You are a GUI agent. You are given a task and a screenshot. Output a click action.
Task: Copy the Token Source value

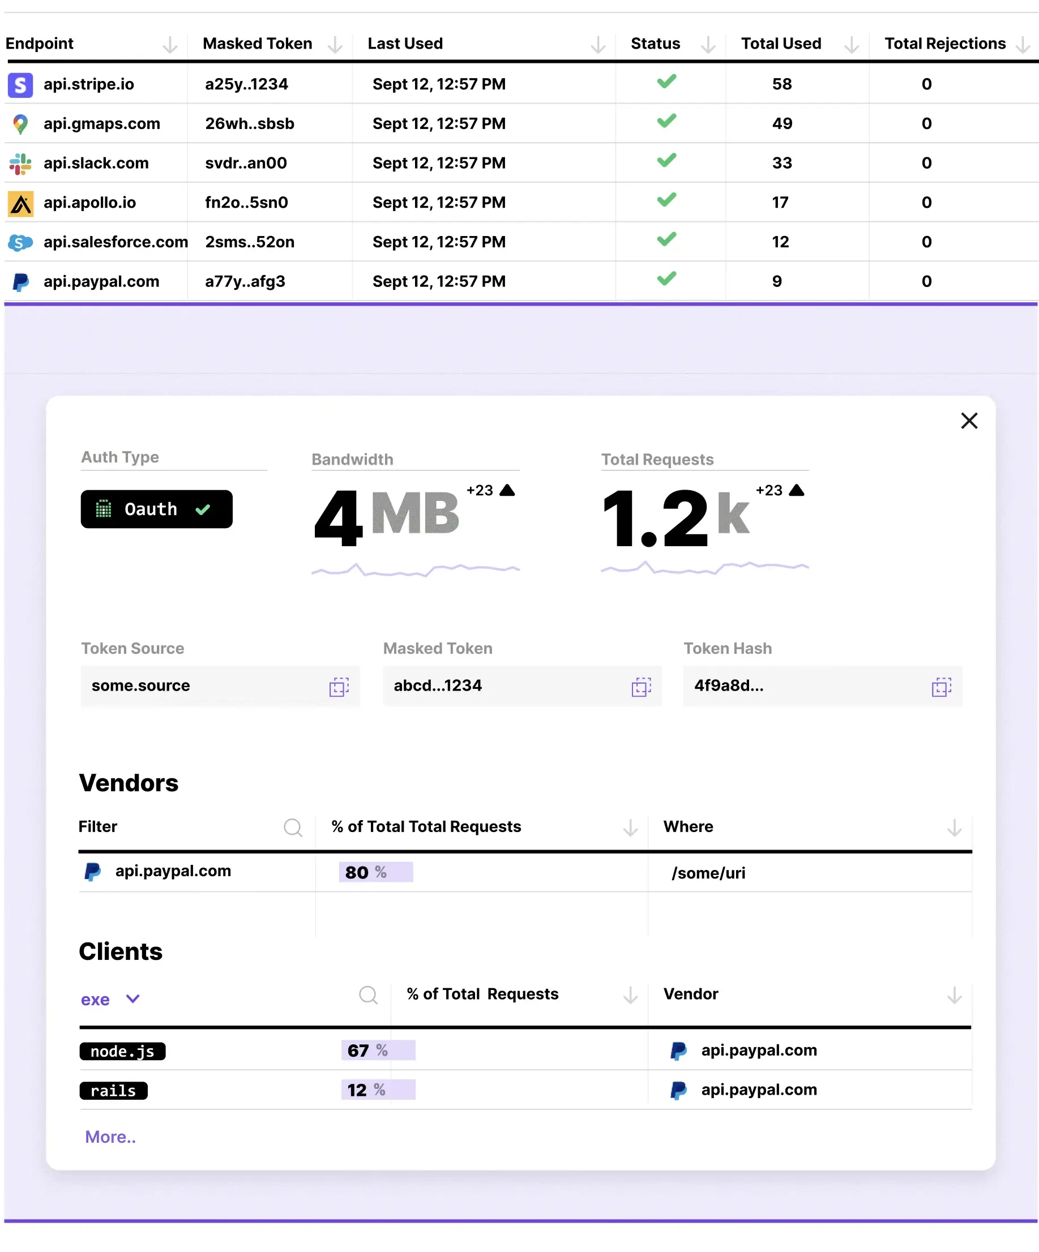pos(339,687)
